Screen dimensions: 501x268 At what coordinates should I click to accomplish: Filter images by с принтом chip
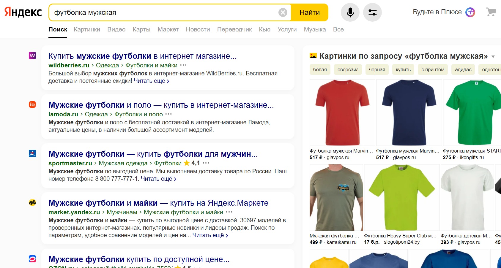(433, 69)
